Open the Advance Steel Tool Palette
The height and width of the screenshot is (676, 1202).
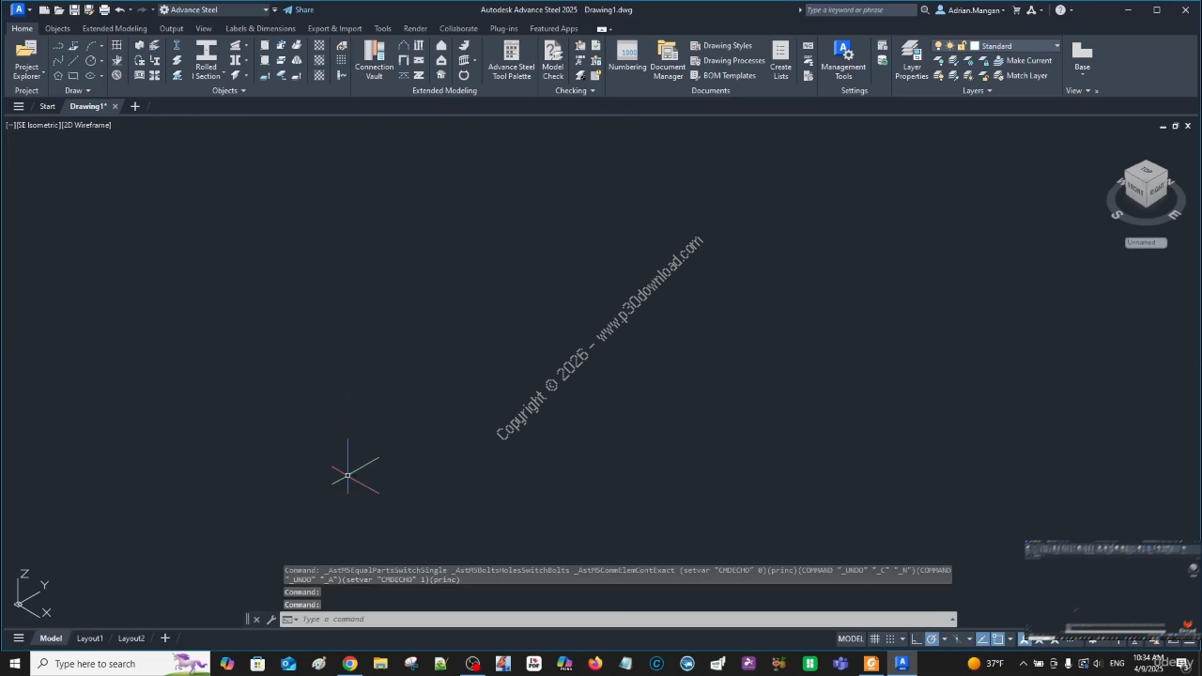[511, 60]
